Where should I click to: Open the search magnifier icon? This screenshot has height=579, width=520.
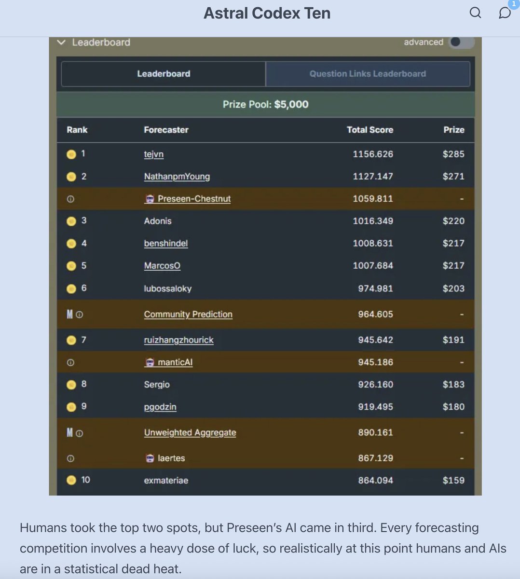tap(475, 13)
